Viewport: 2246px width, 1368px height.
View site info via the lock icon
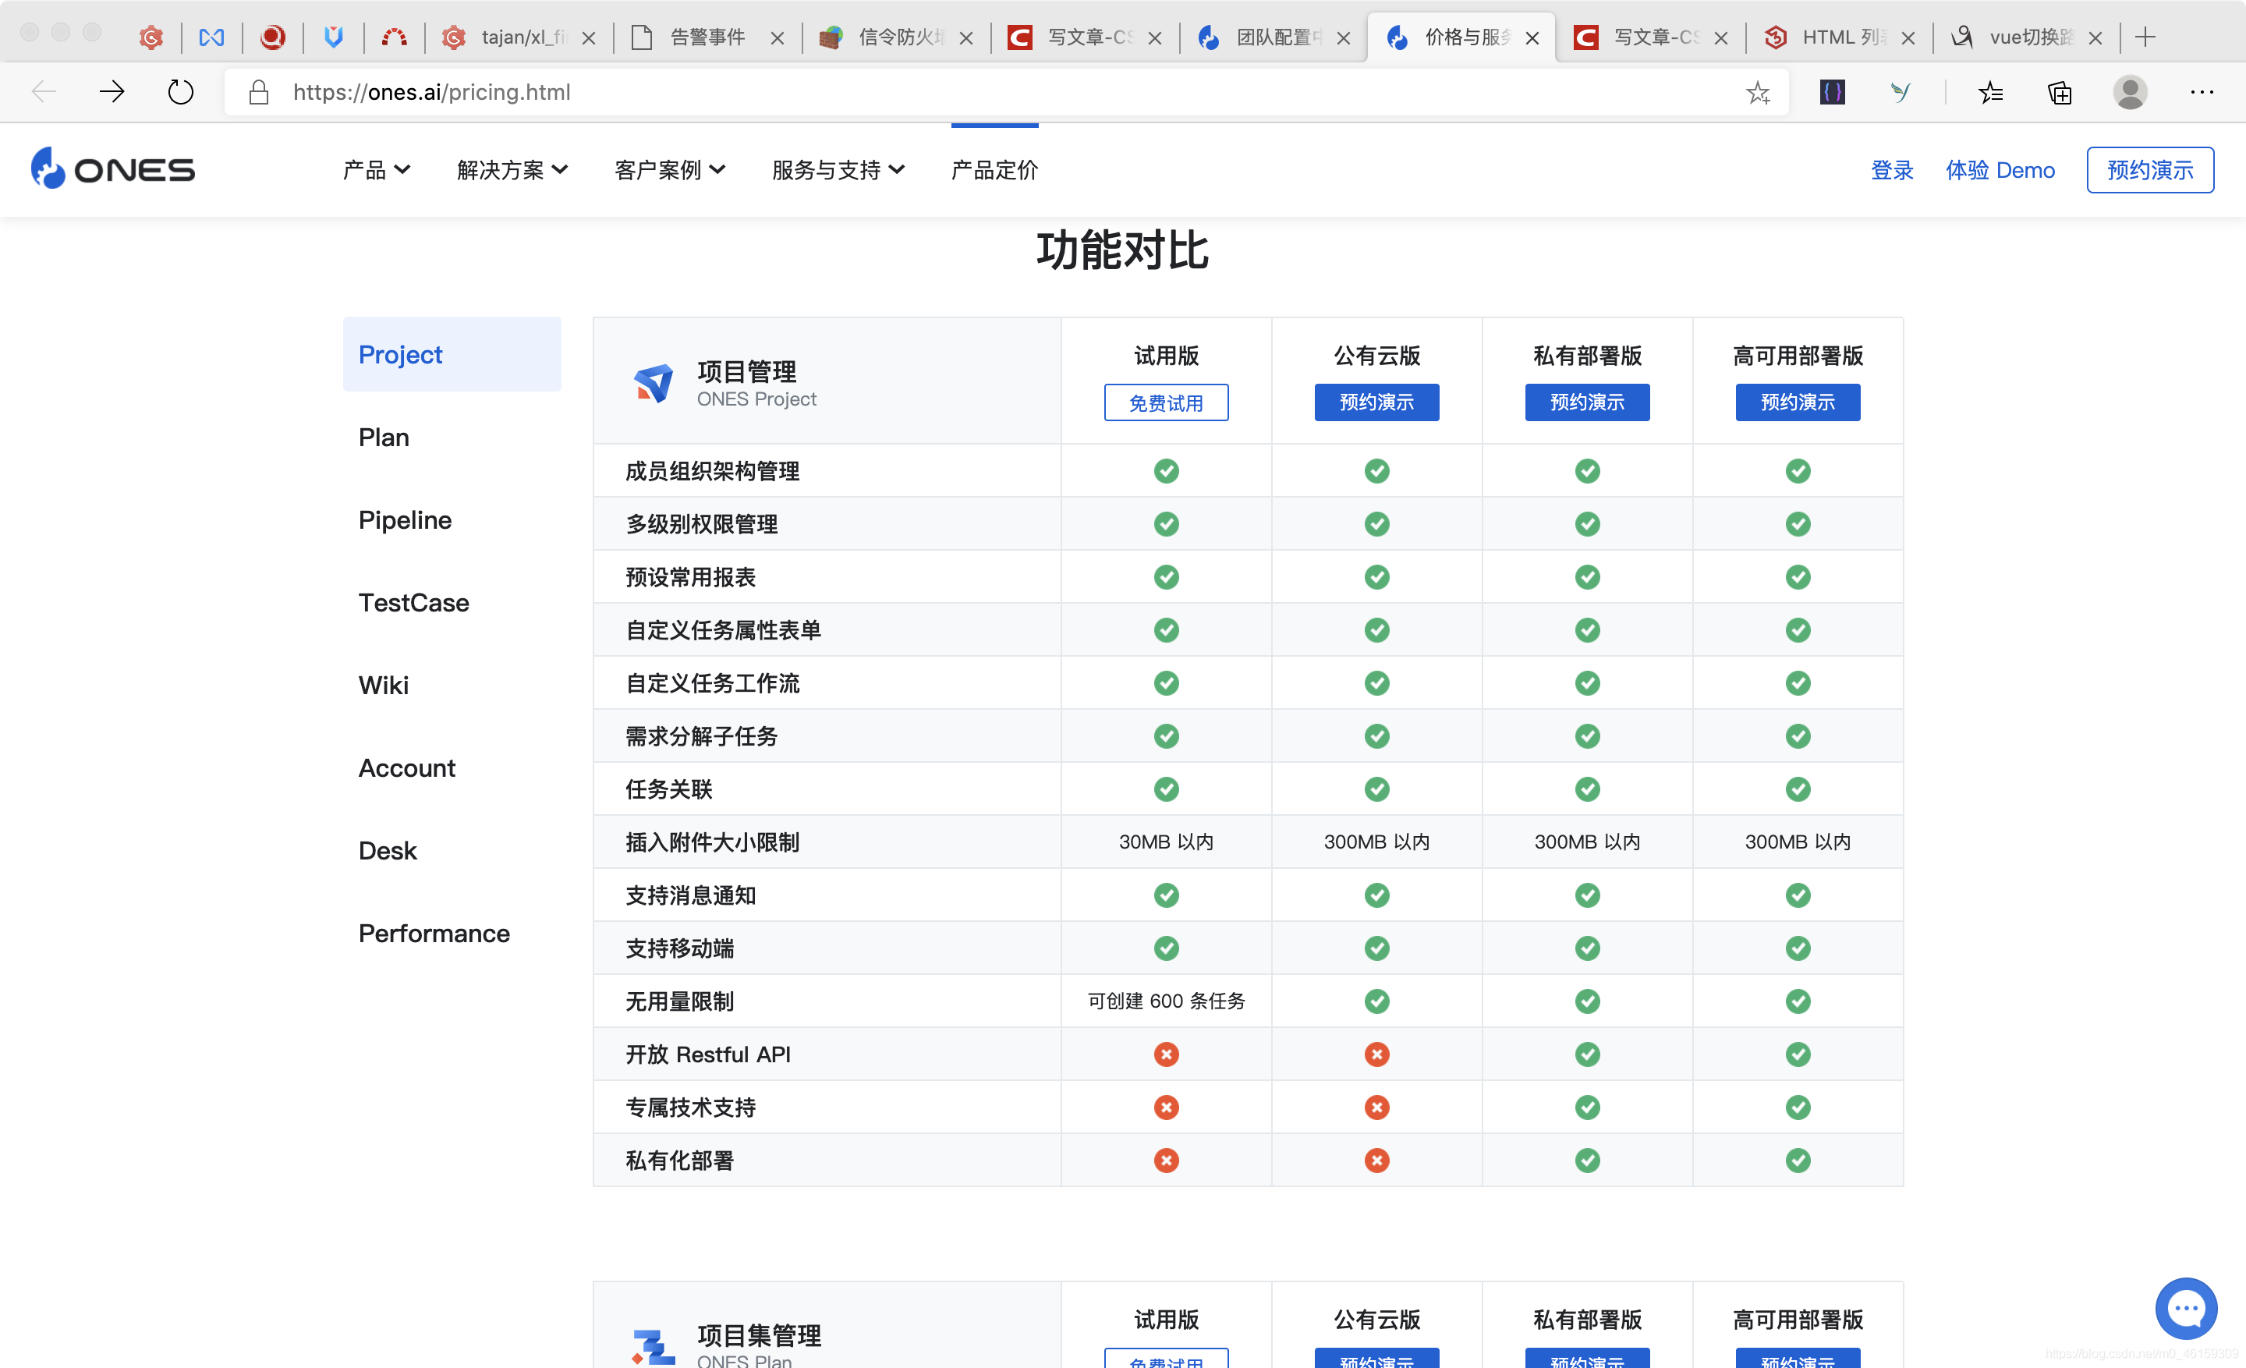[x=259, y=92]
